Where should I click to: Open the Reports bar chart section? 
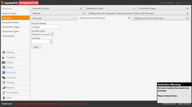[4, 88]
